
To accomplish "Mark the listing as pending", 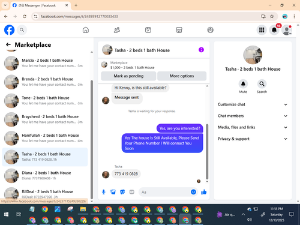I will point(128,76).
